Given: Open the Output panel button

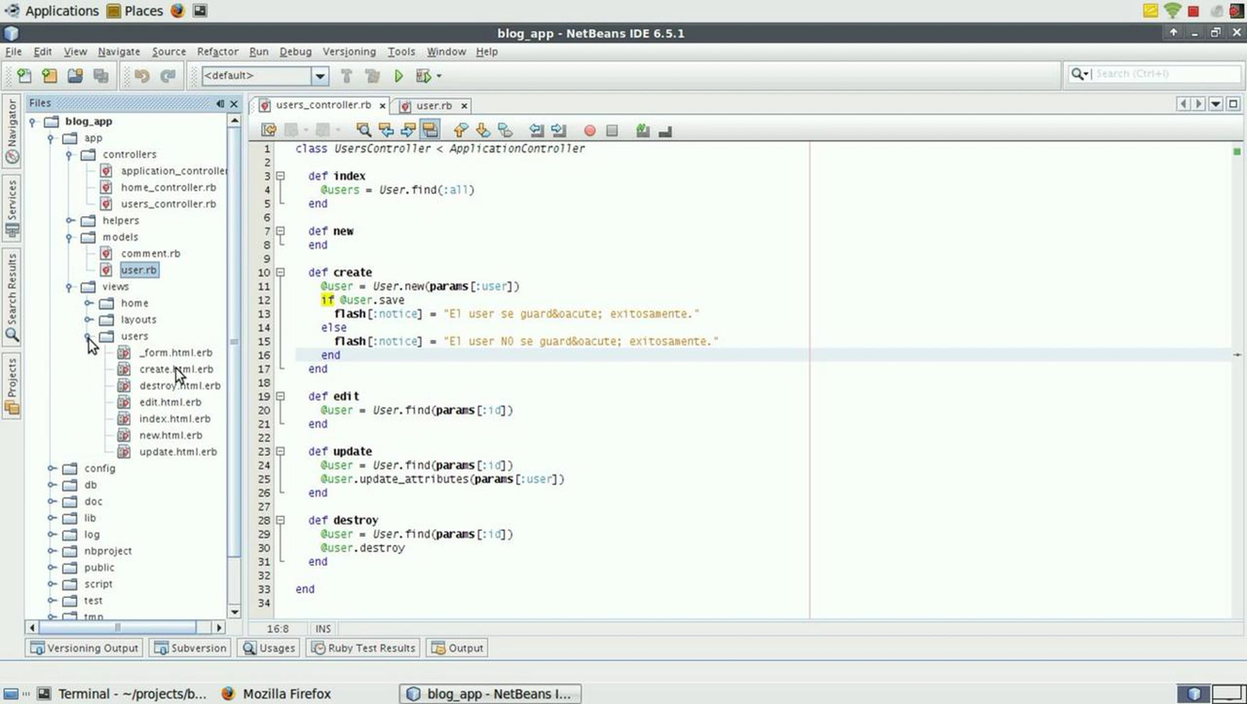Looking at the screenshot, I should 457,648.
